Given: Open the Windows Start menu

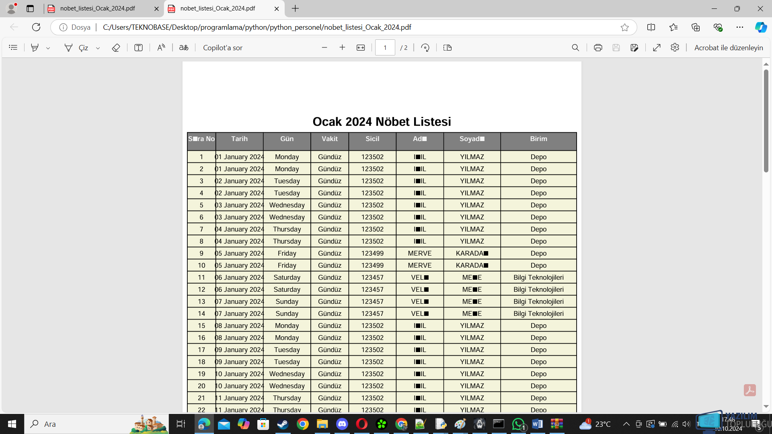Looking at the screenshot, I should pyautogui.click(x=12, y=424).
